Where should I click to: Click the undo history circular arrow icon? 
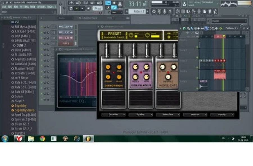(x=154, y=12)
